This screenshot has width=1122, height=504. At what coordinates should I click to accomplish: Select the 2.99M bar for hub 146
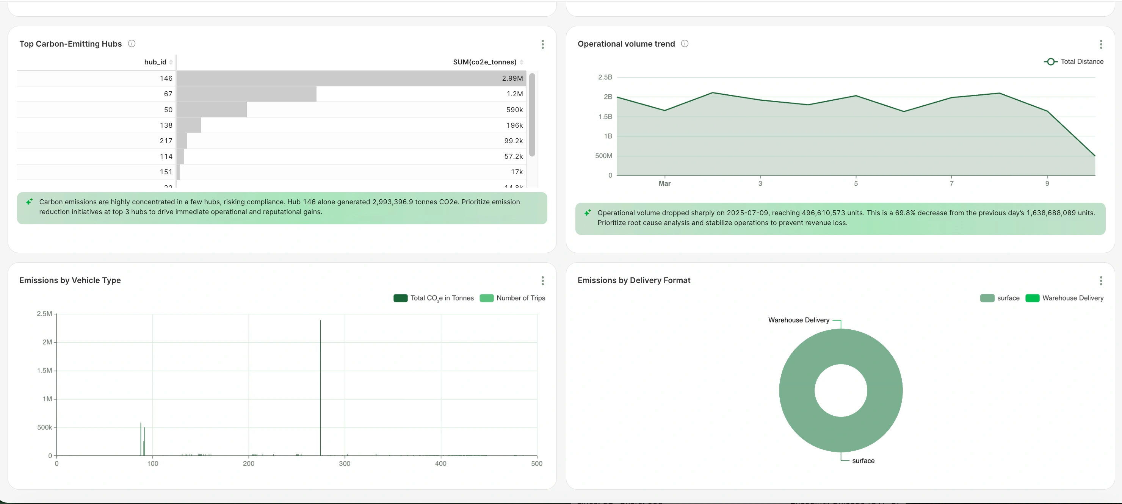click(348, 78)
